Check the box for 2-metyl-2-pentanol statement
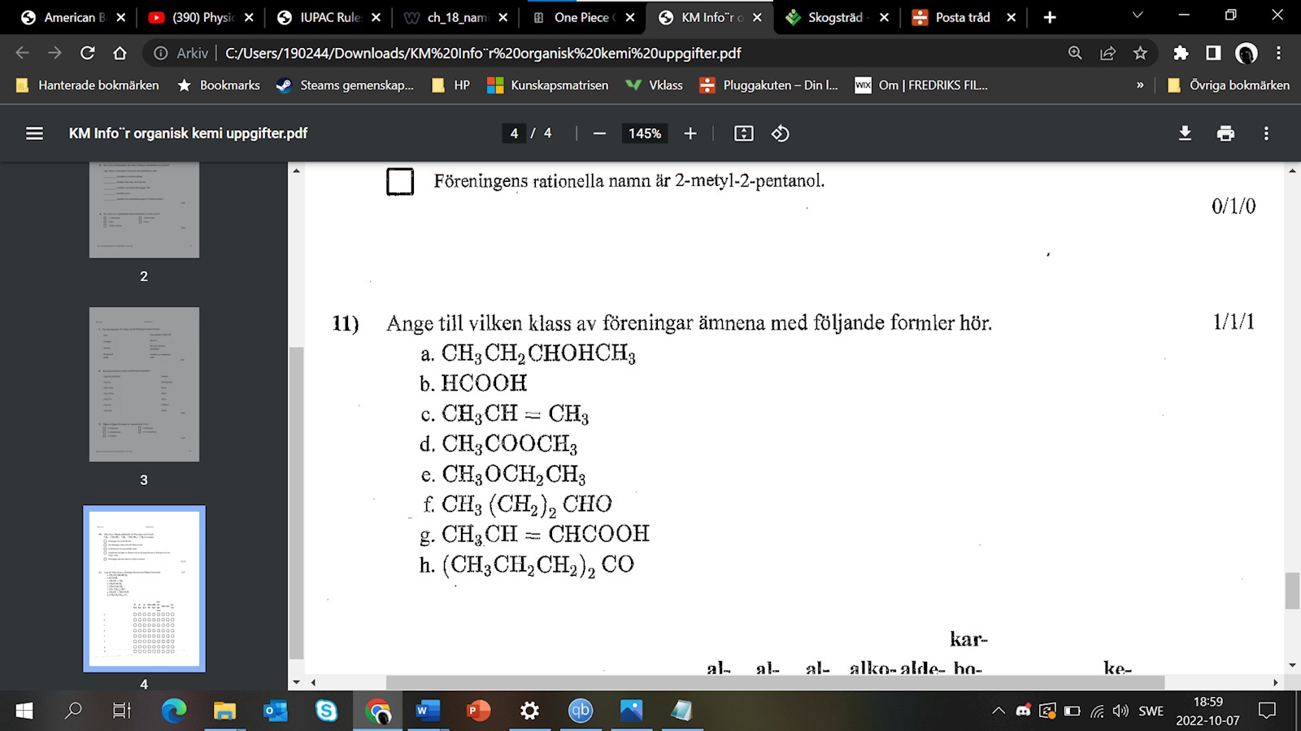The image size is (1301, 731). click(x=400, y=181)
